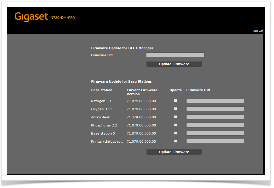Screen dimensions: 274x188
Task: Click the Firmware URL label for DECT Manager
Action: click(x=102, y=55)
